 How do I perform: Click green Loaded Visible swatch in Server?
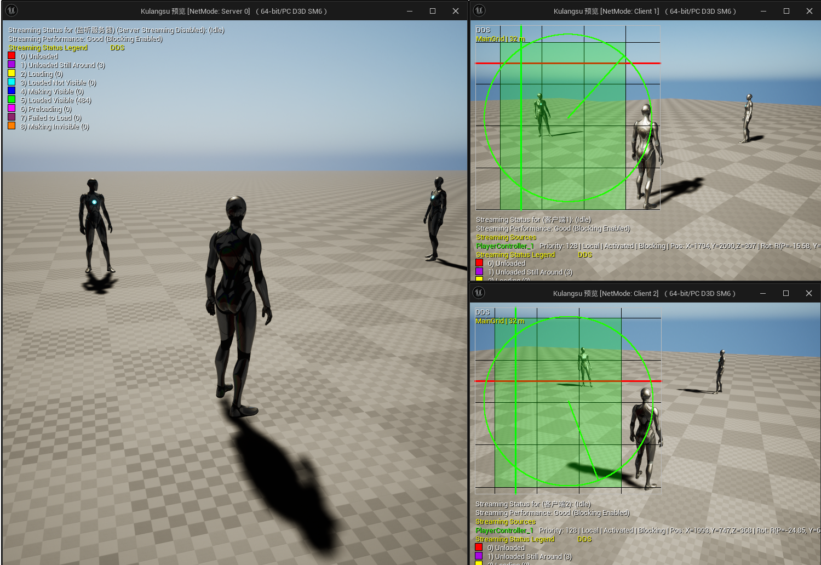(x=12, y=100)
